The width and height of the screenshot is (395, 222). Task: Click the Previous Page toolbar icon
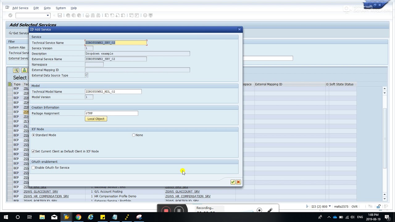click(112, 15)
